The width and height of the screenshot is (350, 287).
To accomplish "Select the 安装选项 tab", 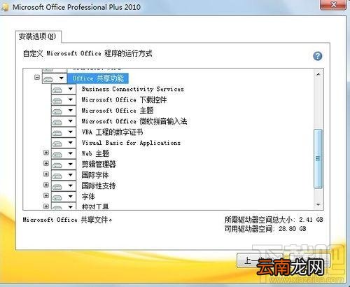I will [38, 36].
